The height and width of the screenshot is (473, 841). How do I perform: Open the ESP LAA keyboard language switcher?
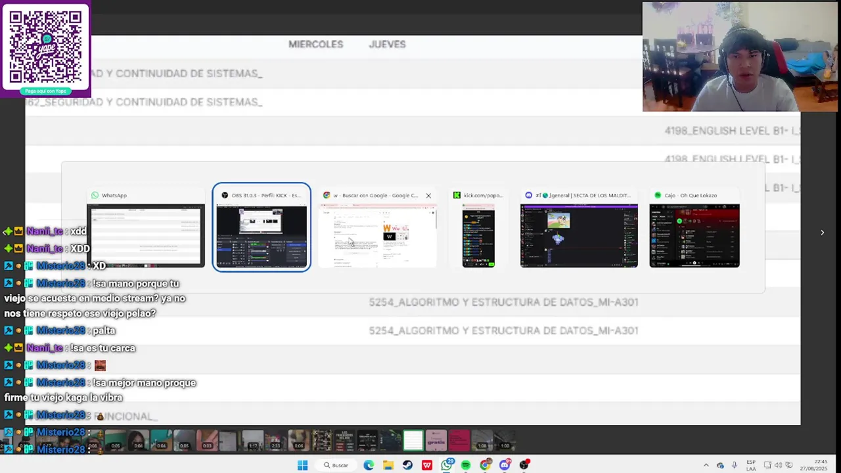[x=751, y=465]
